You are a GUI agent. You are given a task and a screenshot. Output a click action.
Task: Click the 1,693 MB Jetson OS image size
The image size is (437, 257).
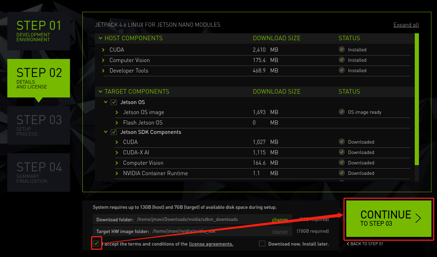coord(265,112)
